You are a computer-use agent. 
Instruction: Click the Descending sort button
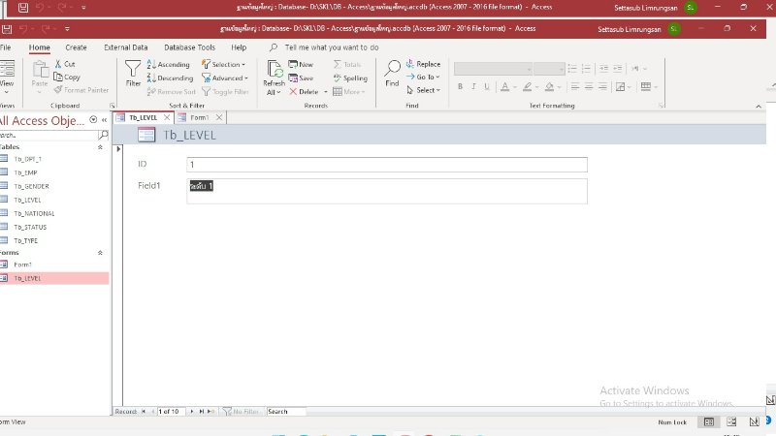click(x=170, y=78)
